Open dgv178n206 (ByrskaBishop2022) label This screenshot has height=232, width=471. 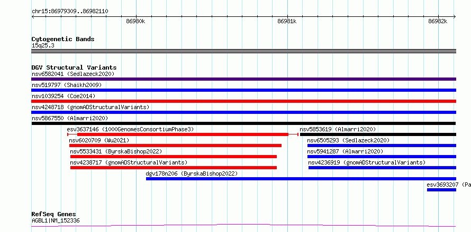click(x=192, y=173)
